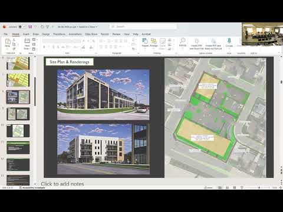Adjust the zoom slider in the status bar

click(259, 188)
